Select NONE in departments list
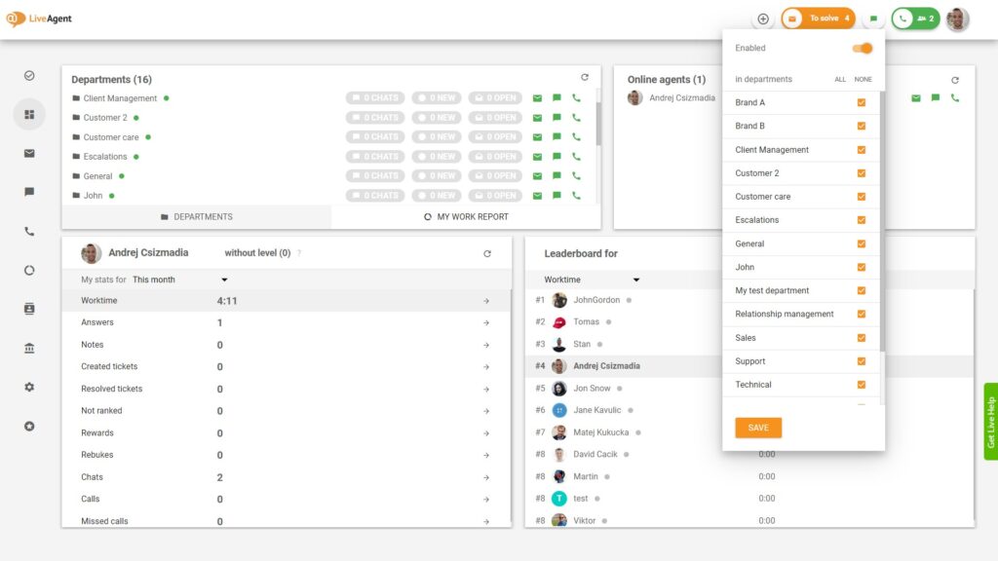This screenshot has width=998, height=561. (x=863, y=79)
